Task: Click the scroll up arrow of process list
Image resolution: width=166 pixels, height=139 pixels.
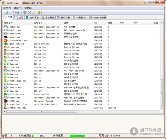Action: point(162,22)
